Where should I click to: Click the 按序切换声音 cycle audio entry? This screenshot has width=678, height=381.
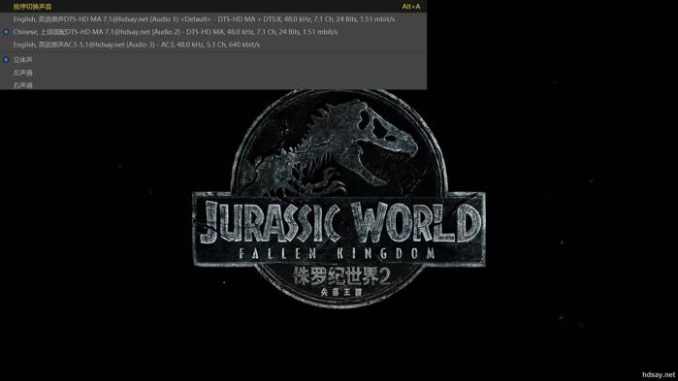[x=32, y=7]
